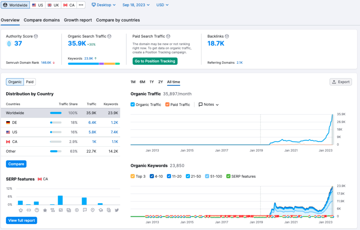This screenshot has width=360, height=230.
Task: Click the image pack SERP feature icon
Action: click(x=69, y=210)
